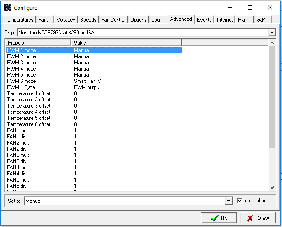Image resolution: width=282 pixels, height=227 pixels.
Task: Toggle the 'remember it' checkbox
Action: (240, 201)
